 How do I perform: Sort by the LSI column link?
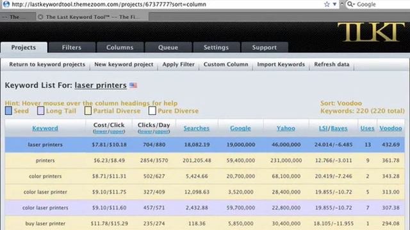323,128
